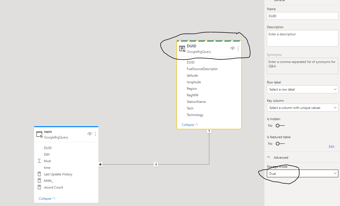Open the DUID table more options menu
Viewport: 340px width, 206px height.
(x=238, y=48)
